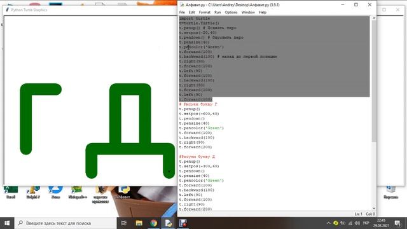Click the 'Col: 0' status bar entry

click(370, 214)
